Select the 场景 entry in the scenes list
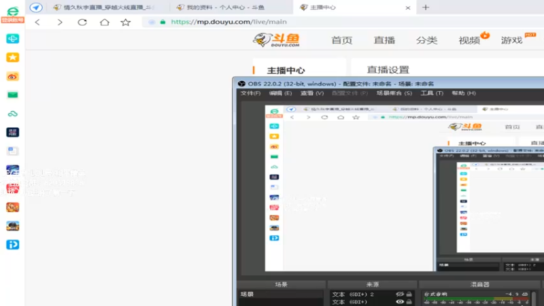544x306 pixels. (280, 294)
